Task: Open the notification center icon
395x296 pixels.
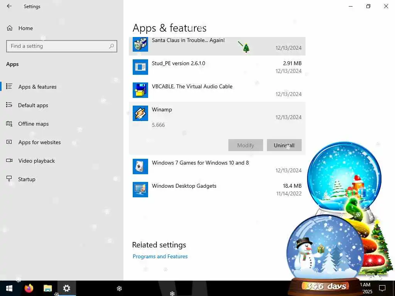Action: 382,288
